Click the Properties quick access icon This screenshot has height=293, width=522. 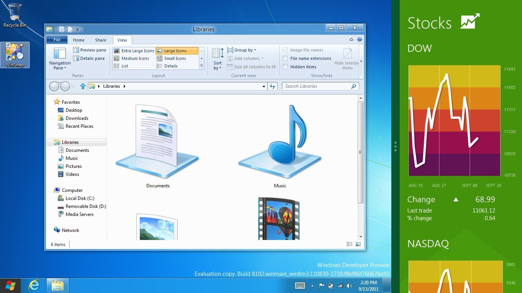(62, 29)
